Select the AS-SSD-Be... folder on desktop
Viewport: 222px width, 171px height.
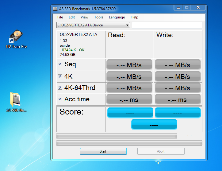pyautogui.click(x=16, y=102)
